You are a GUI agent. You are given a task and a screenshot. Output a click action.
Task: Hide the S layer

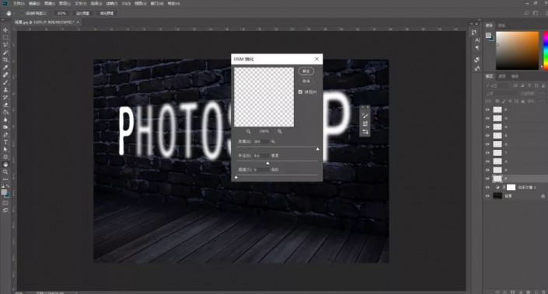[x=487, y=136]
